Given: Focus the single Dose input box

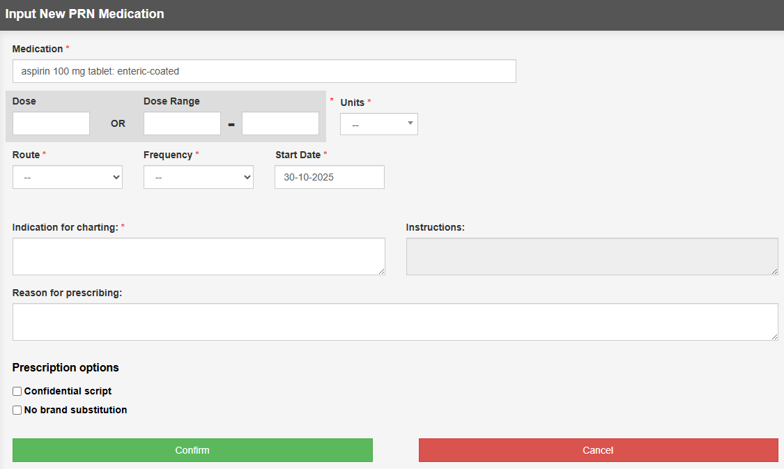Looking at the screenshot, I should pos(51,123).
